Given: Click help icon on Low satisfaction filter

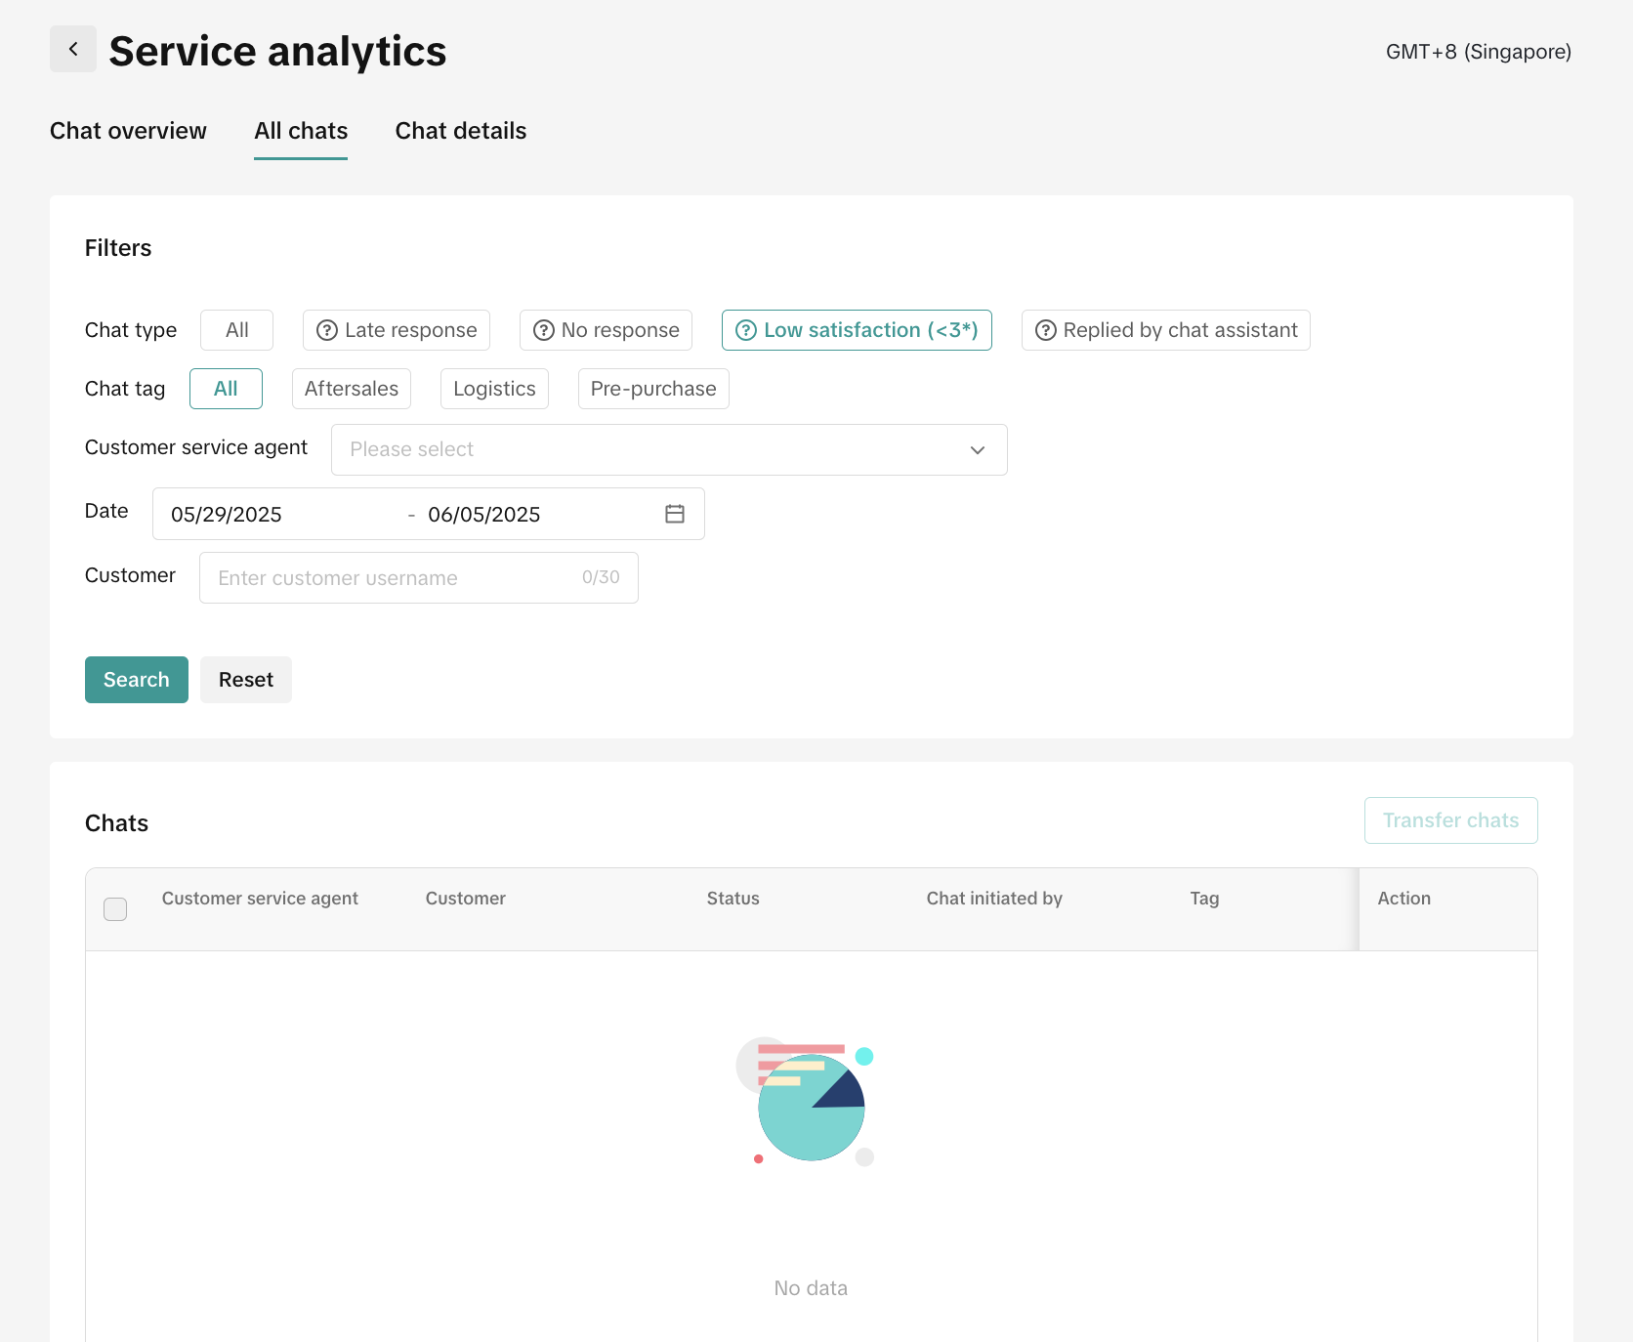Looking at the screenshot, I should (x=746, y=330).
